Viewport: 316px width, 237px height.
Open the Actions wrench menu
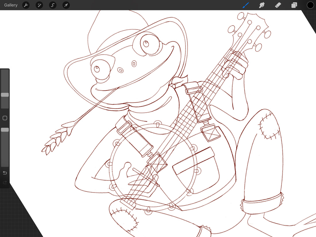click(26, 5)
